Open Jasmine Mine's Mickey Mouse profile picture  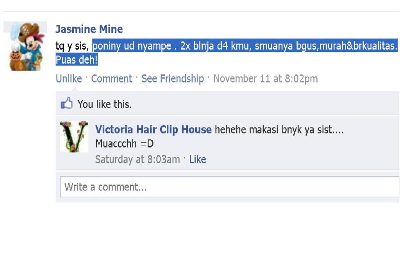25,46
